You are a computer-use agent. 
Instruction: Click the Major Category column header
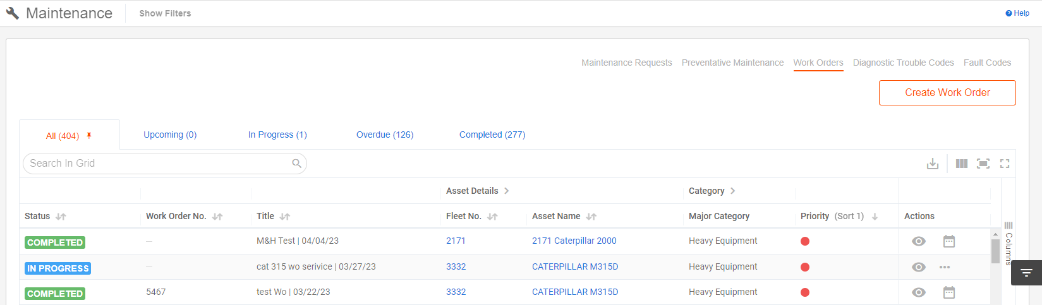point(719,216)
